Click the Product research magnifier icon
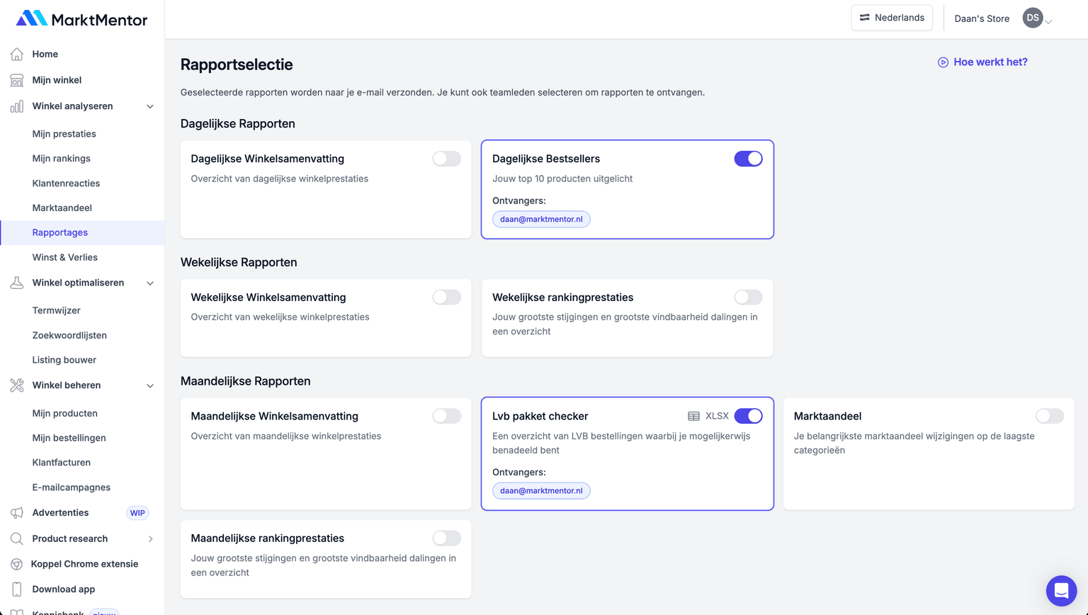1088x615 pixels. point(16,538)
